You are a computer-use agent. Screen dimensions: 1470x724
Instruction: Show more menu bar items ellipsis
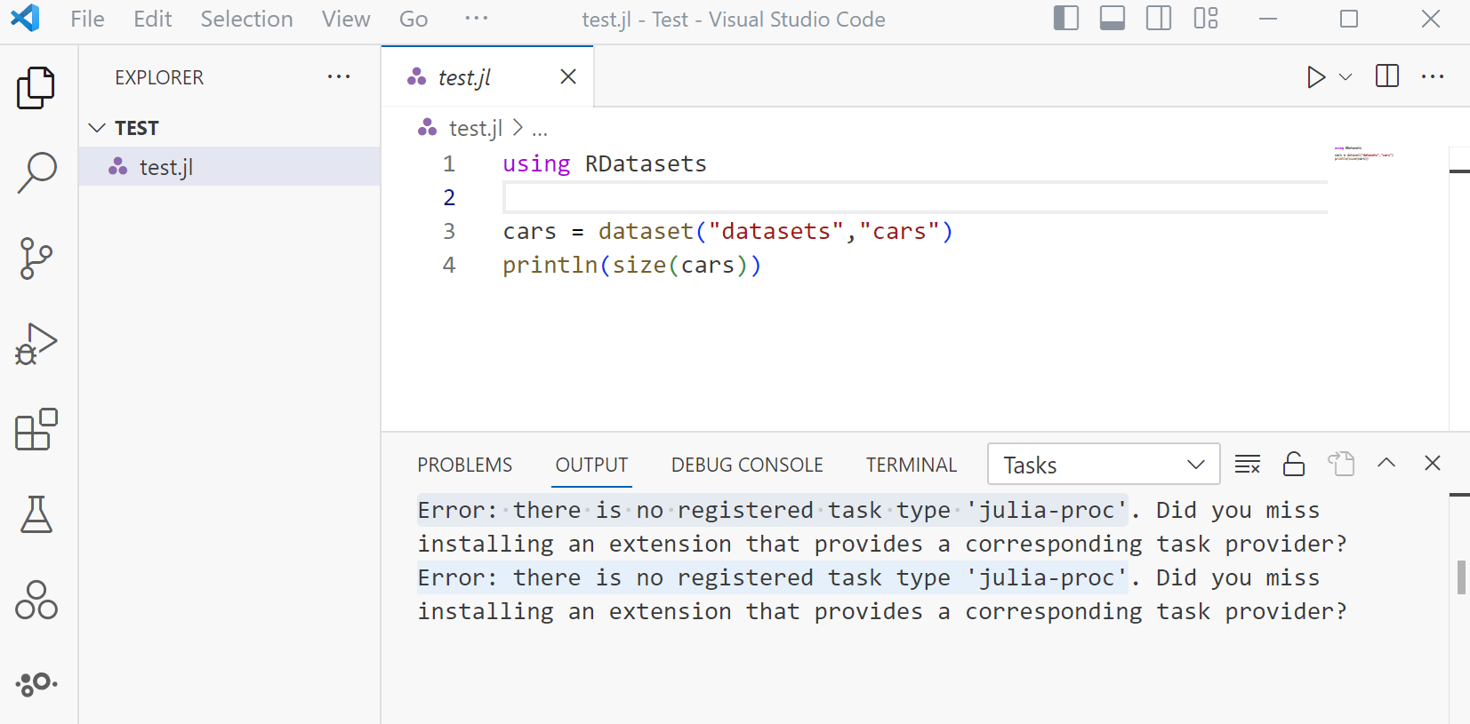point(477,19)
